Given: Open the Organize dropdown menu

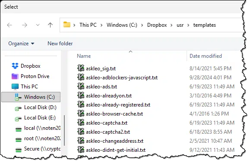Looking at the screenshot, I should point(21,44).
